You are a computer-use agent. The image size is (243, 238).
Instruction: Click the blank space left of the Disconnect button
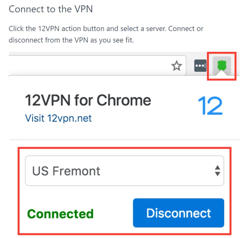pos(113,213)
